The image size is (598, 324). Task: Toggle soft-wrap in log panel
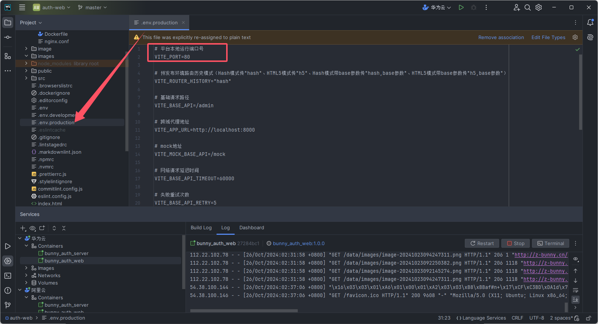coord(575,290)
